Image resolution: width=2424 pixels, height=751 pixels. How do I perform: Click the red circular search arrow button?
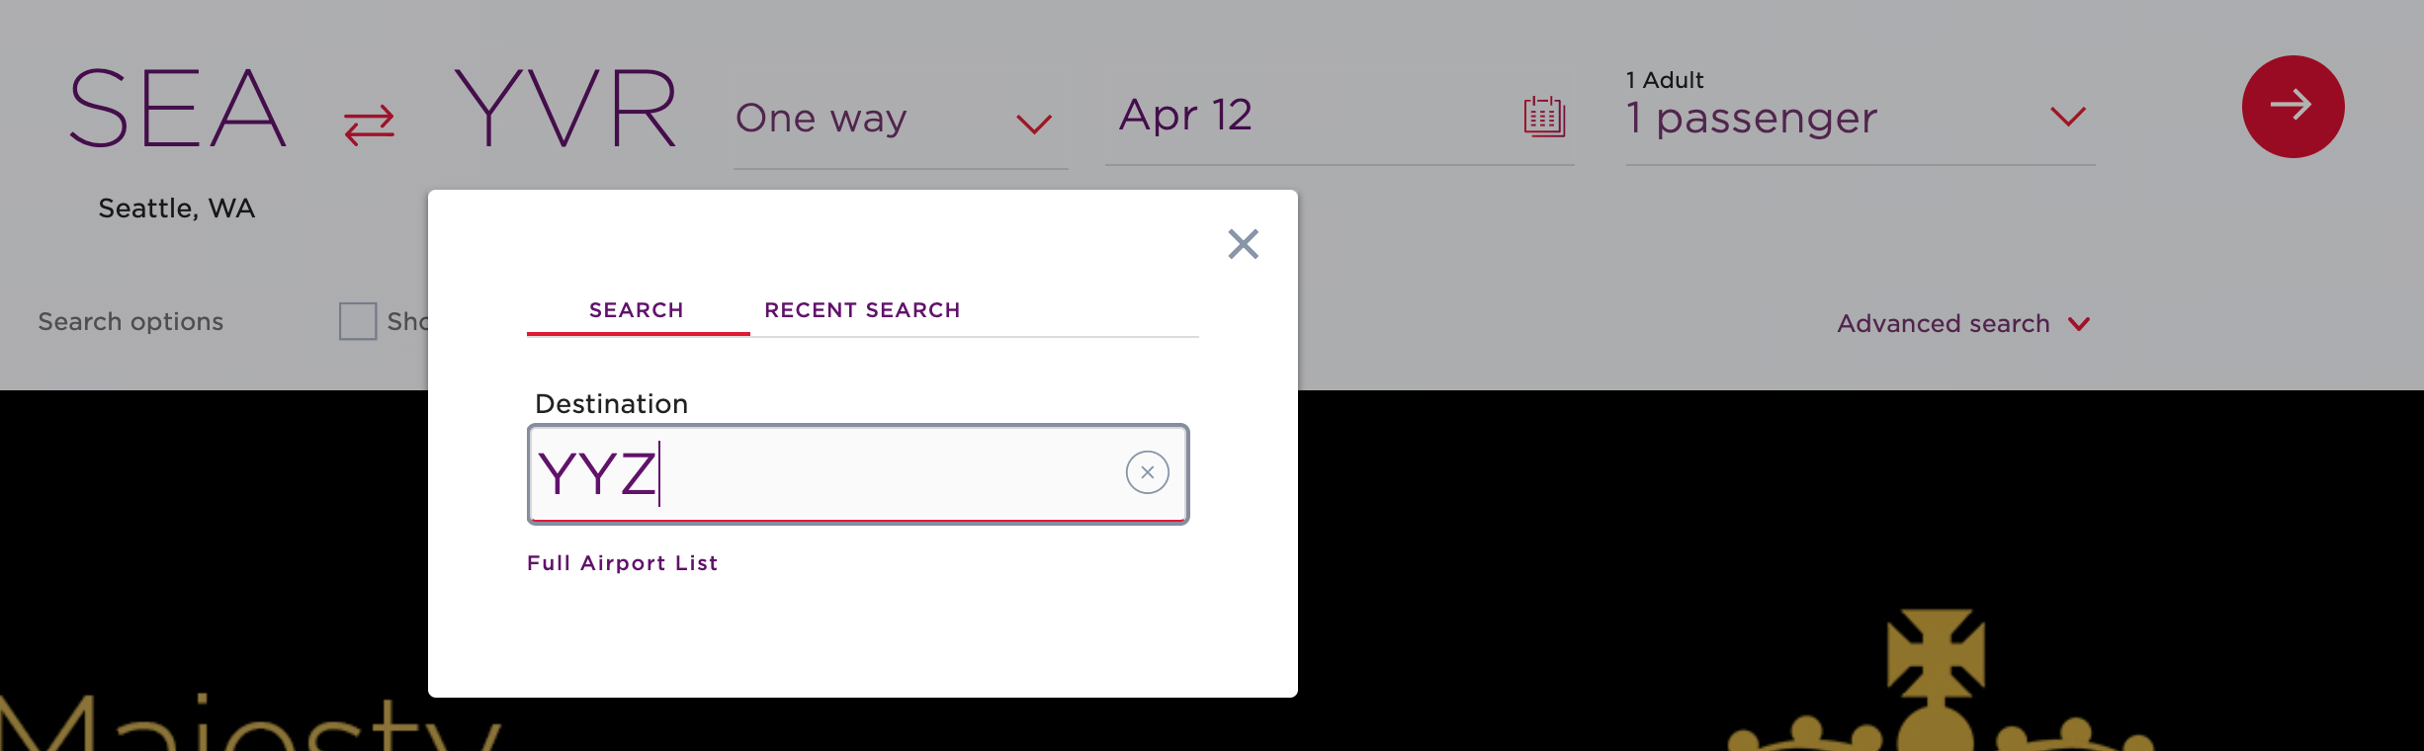coord(2293,106)
